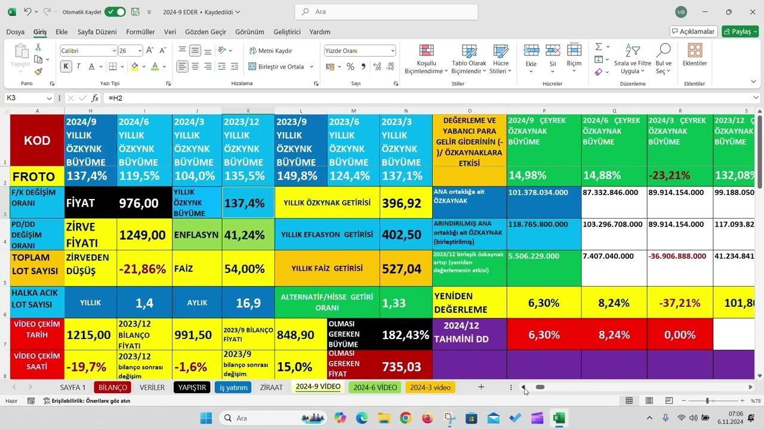Click the Windows Start button
The image size is (764, 429).
click(206, 418)
